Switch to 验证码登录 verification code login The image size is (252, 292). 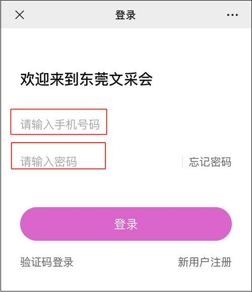pyautogui.click(x=47, y=262)
